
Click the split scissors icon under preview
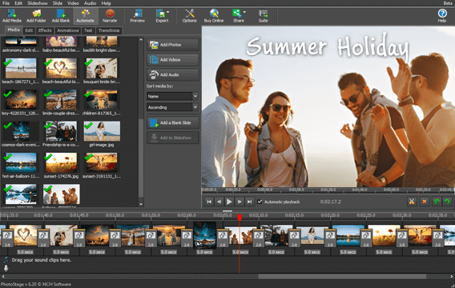point(412,202)
